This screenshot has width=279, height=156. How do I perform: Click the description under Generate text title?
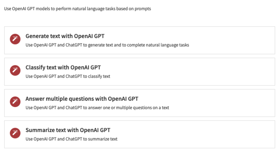coord(107,45)
